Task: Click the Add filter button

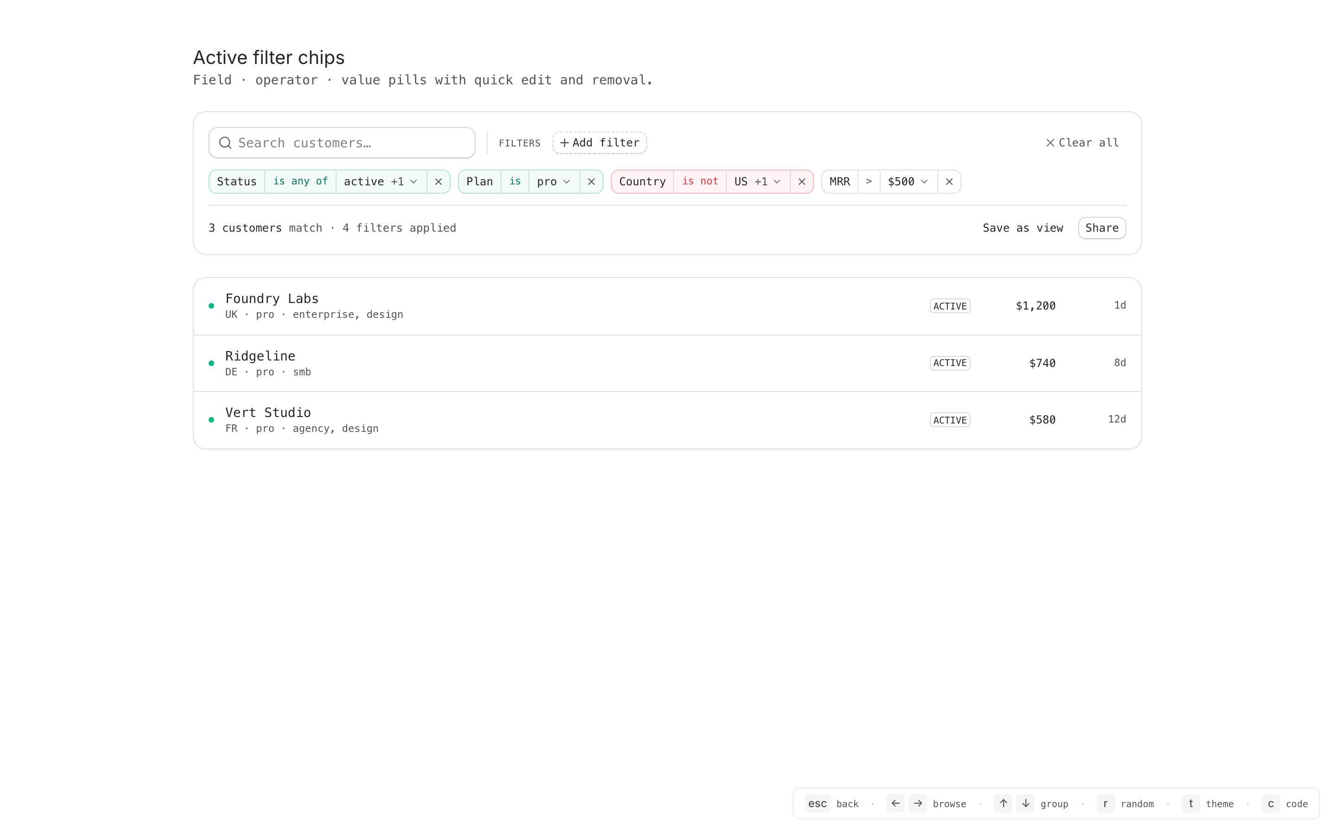Action: click(x=600, y=143)
